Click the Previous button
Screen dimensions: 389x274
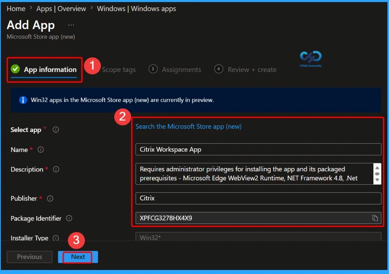pyautogui.click(x=30, y=257)
